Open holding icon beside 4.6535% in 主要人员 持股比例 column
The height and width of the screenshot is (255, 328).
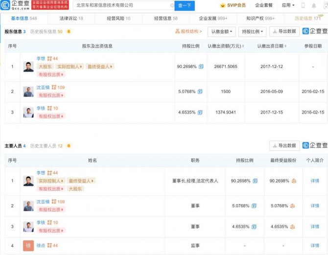[254, 227]
